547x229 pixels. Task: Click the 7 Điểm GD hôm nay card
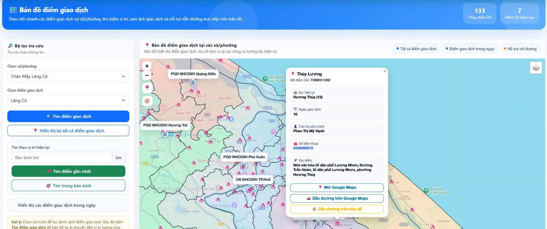[x=519, y=13]
